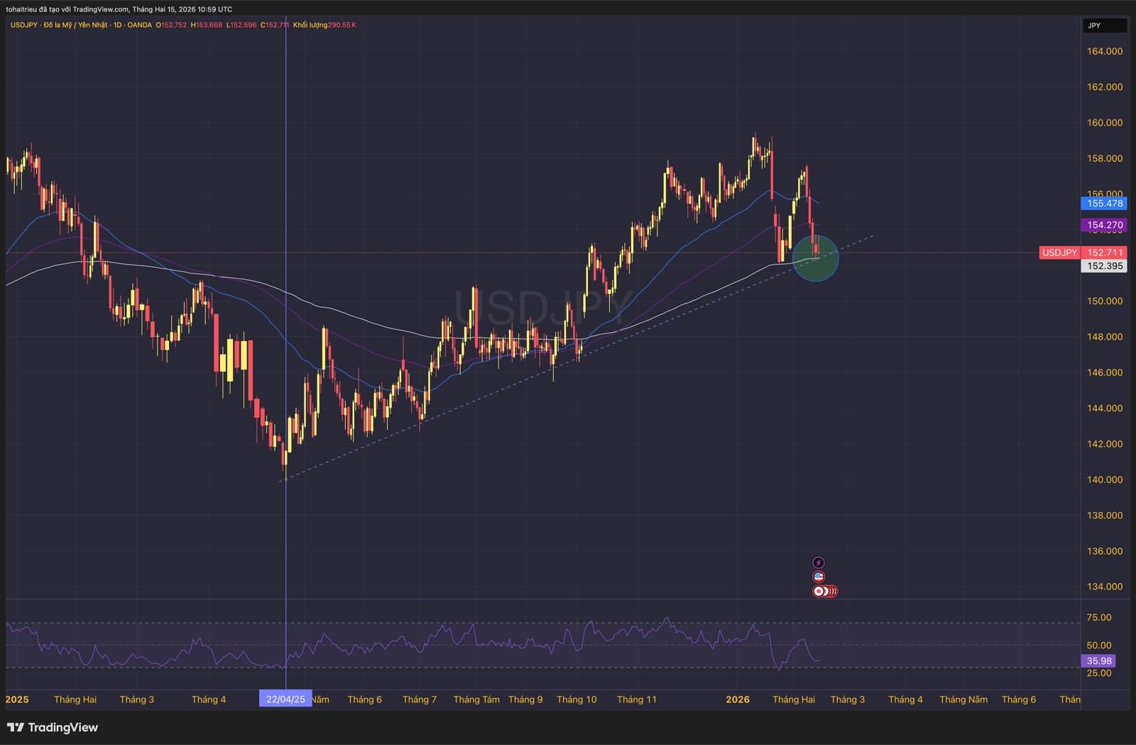Toggle the purple 35.98 indicator value label
This screenshot has width=1136, height=745.
[x=1100, y=661]
